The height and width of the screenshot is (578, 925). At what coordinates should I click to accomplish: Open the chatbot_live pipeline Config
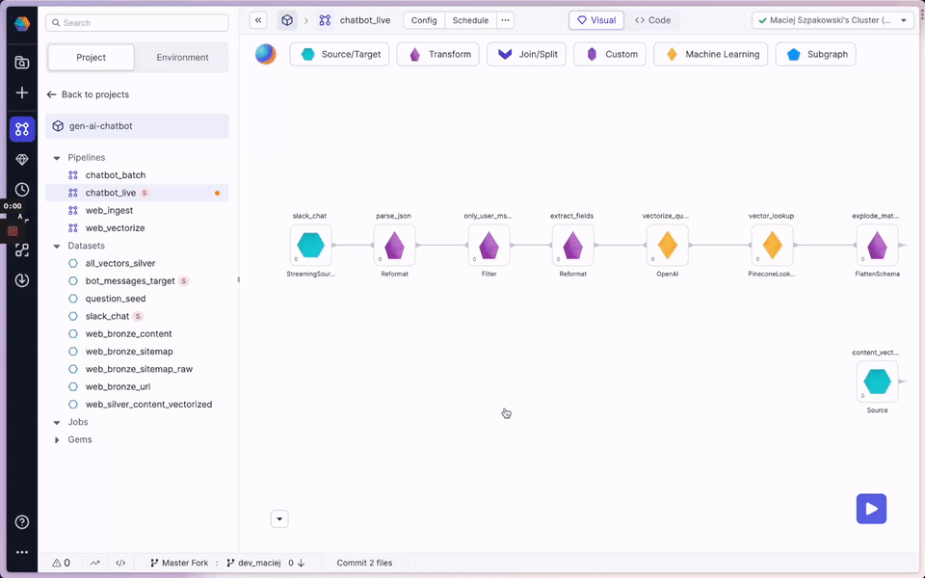[423, 19]
